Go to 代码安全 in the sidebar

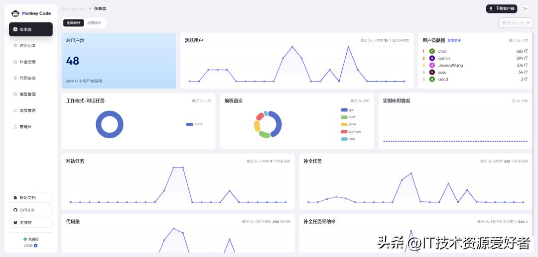click(31, 78)
